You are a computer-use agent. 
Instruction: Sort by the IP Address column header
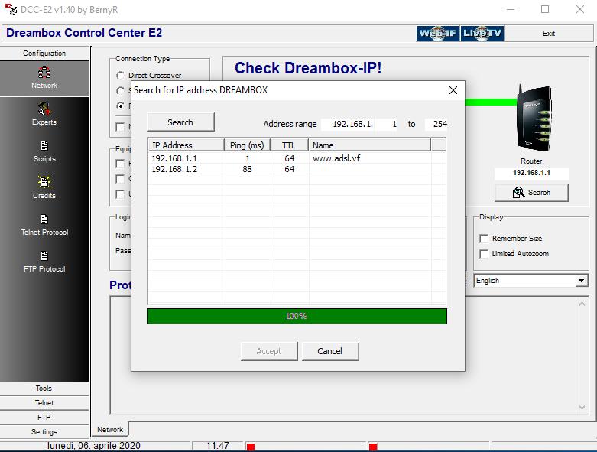click(x=186, y=145)
